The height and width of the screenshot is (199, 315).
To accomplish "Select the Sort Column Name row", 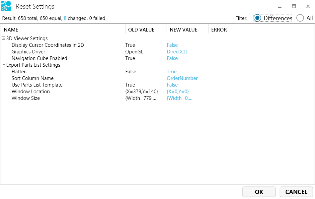I will pyautogui.click(x=32, y=78).
